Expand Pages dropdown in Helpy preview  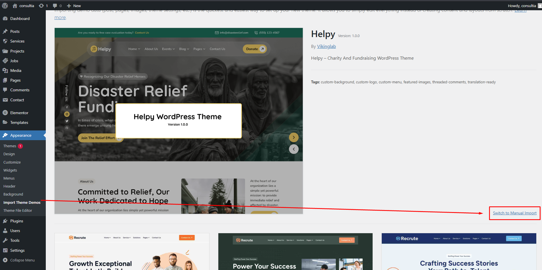pyautogui.click(x=199, y=49)
